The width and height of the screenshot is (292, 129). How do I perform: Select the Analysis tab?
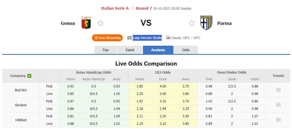tap(158, 50)
